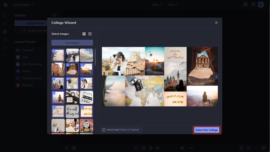Click the woman photographer collage cell
Image resolution: width=270 pixels, height=152 pixels.
(x=124, y=61)
